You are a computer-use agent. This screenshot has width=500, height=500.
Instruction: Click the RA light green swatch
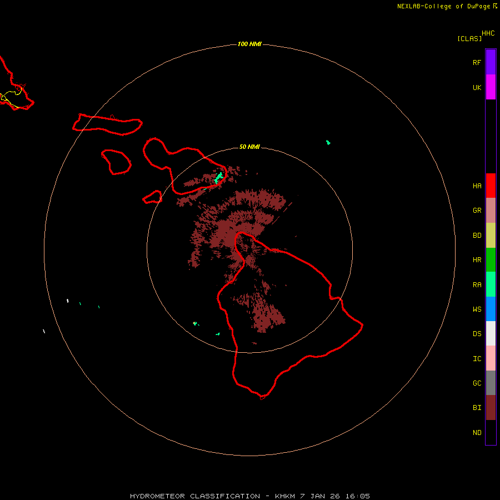pos(491,284)
